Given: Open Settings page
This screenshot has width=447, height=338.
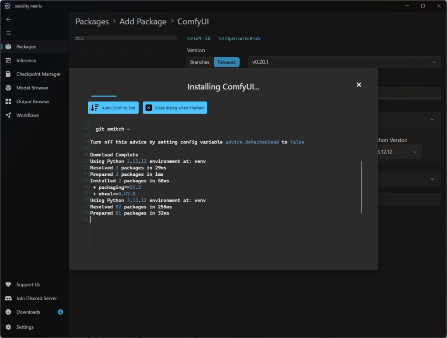Looking at the screenshot, I should pyautogui.click(x=34, y=327).
